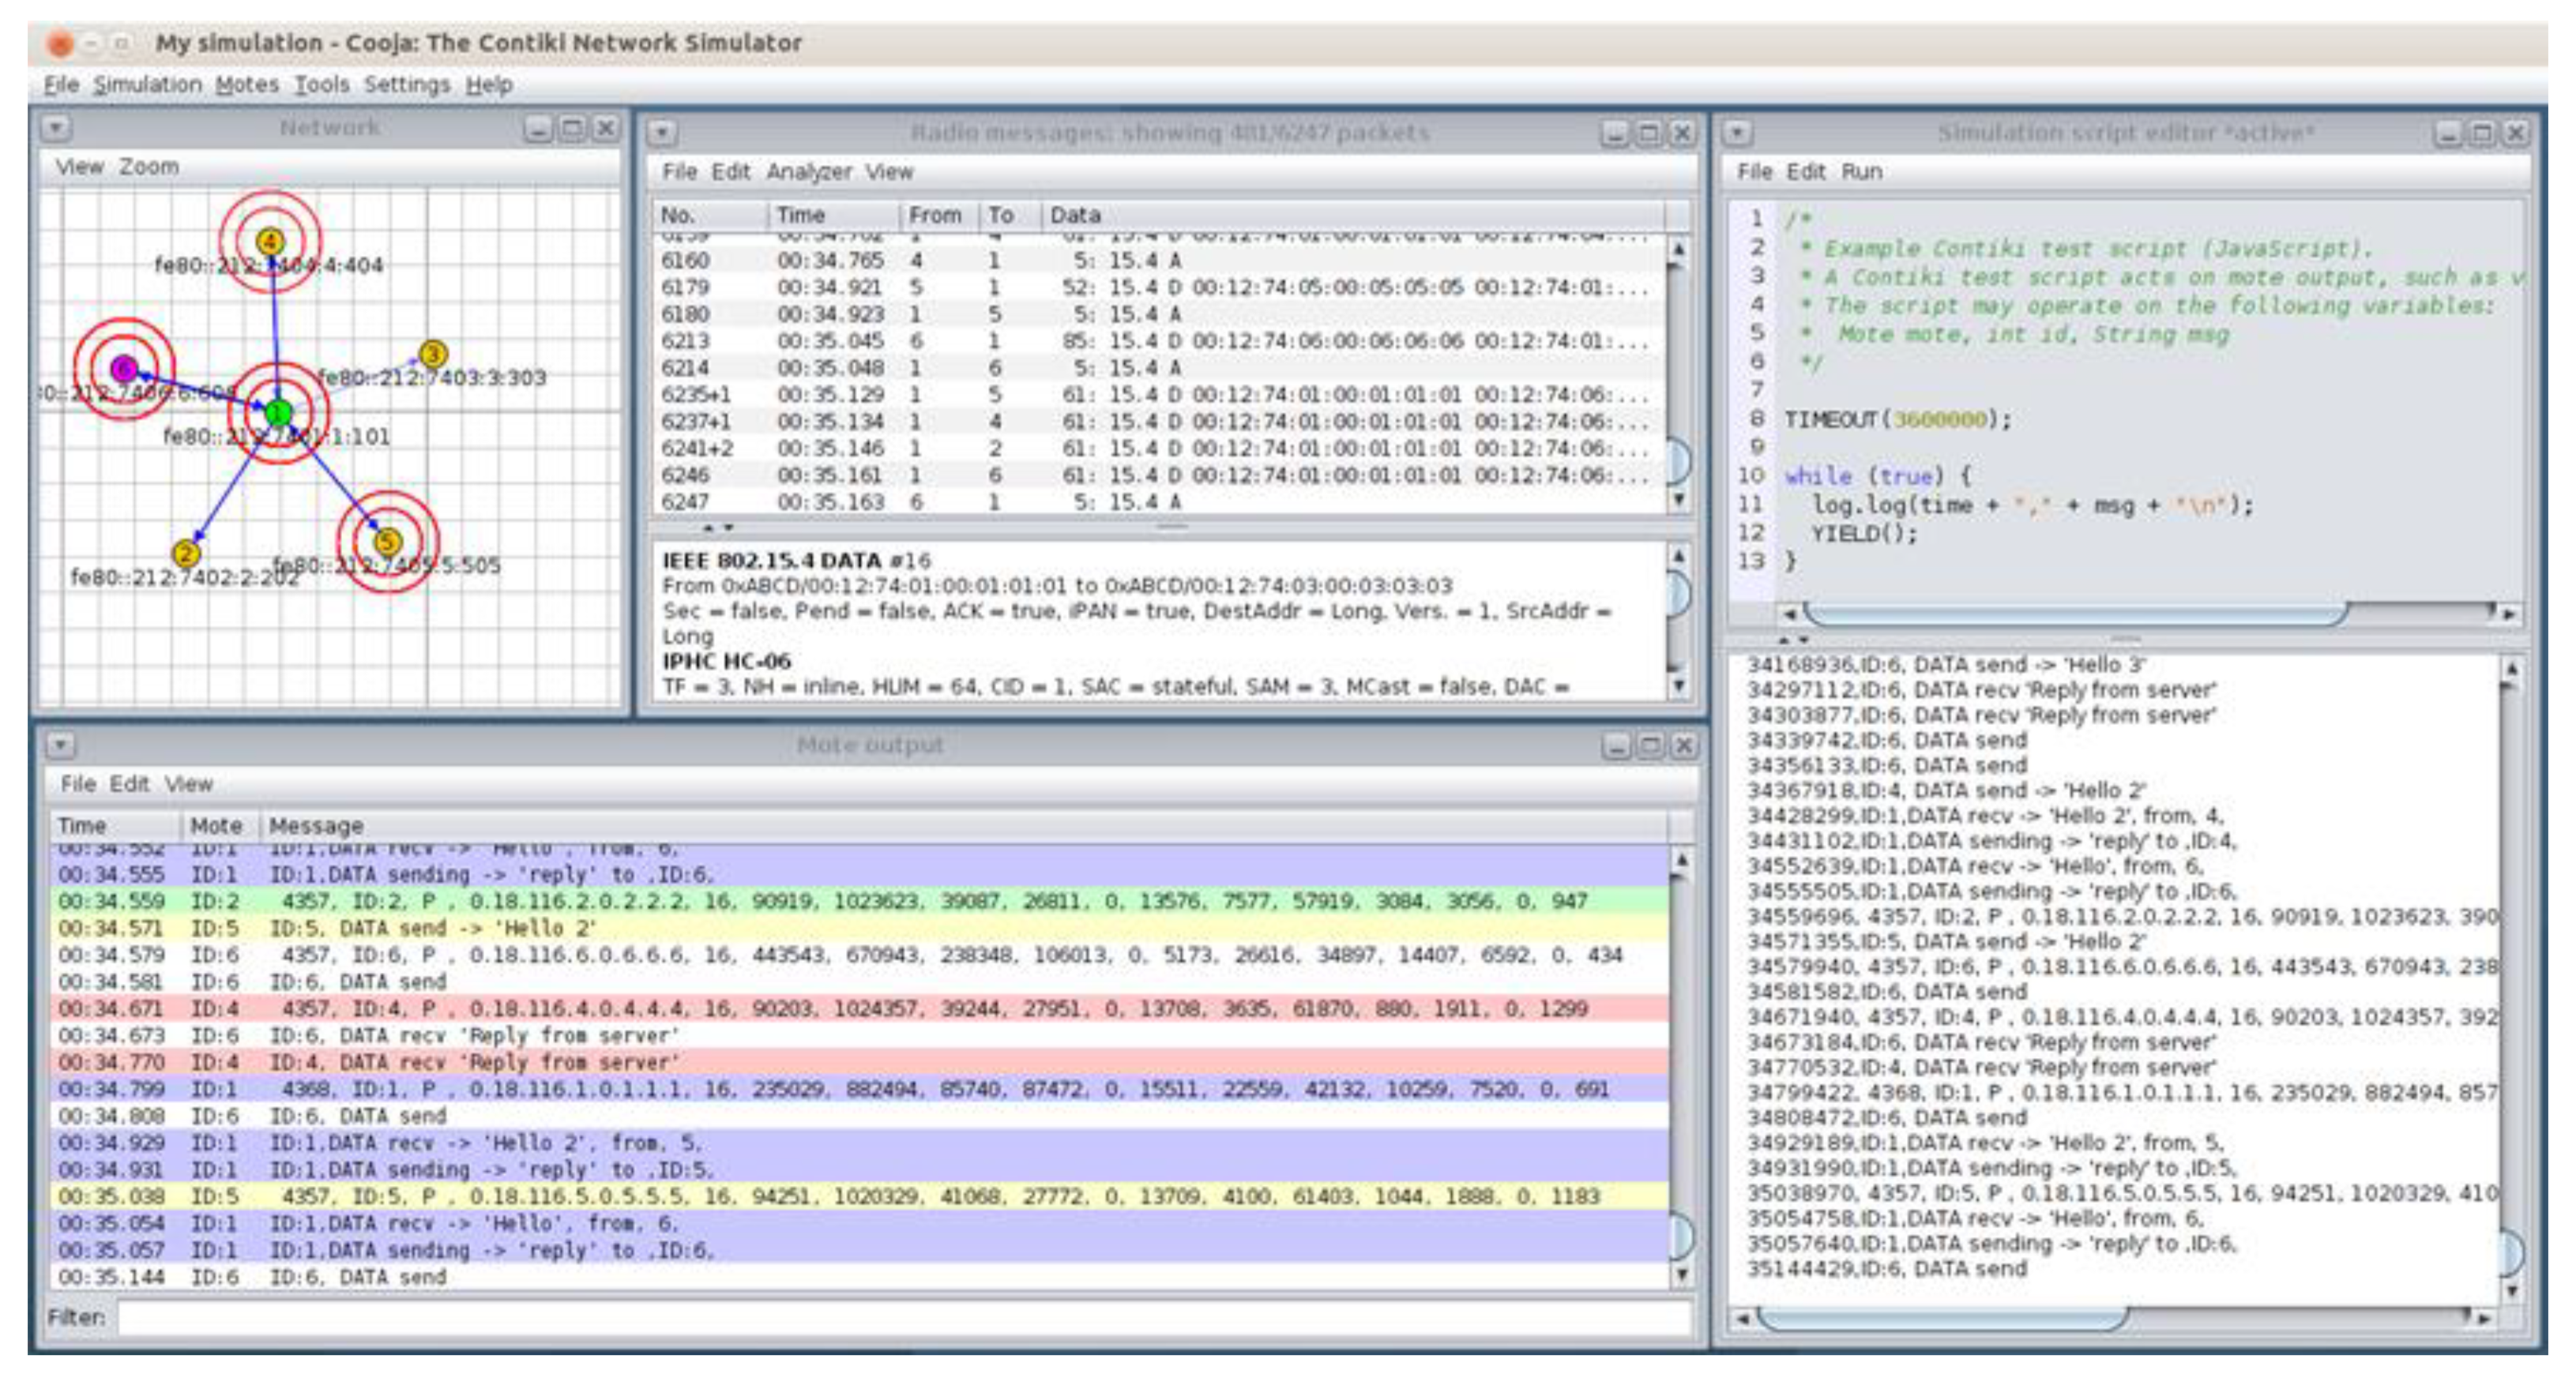Select yellow mote node 3
2576x1385 pixels.
coord(432,354)
